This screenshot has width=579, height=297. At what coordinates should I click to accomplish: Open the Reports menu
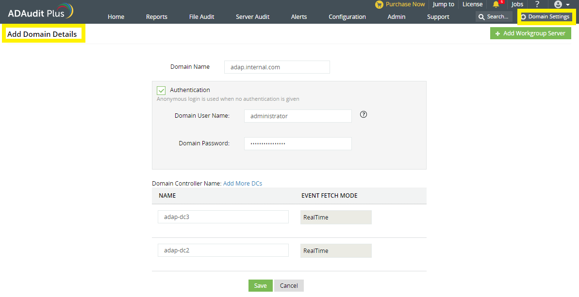(156, 16)
